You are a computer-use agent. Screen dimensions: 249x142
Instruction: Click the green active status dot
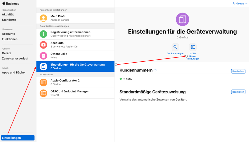(121, 79)
